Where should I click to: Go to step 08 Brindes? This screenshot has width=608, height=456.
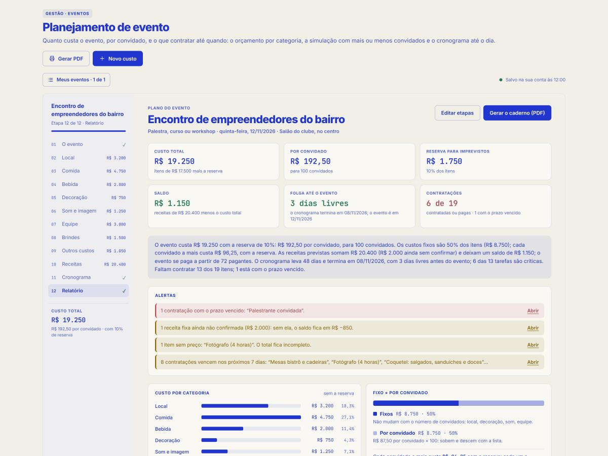point(89,238)
